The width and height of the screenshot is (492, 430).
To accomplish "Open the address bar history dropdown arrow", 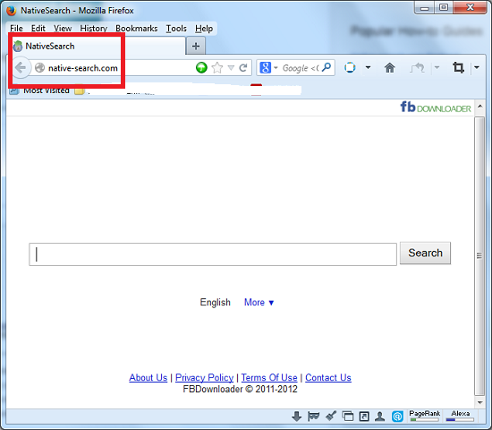I will tap(231, 67).
